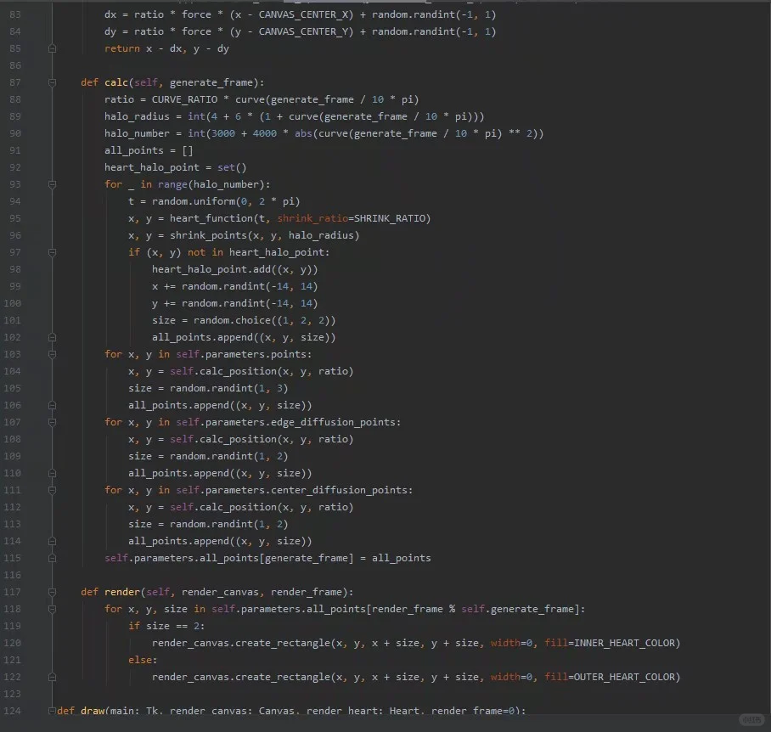771x732 pixels.
Task: Click line number 91 in the gutter
Action: click(x=15, y=150)
